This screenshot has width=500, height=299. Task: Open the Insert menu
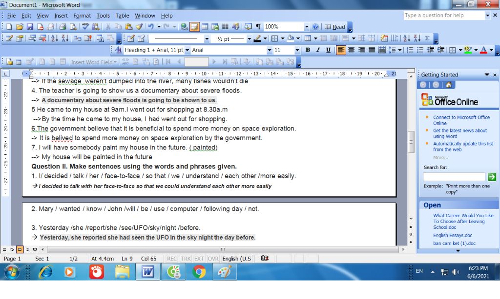click(61, 16)
